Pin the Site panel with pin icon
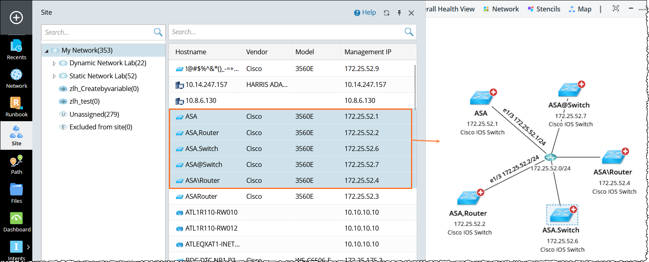This screenshot has width=649, height=262. tap(399, 13)
